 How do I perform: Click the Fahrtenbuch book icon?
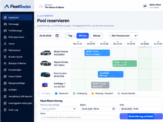(x=5, y=50)
